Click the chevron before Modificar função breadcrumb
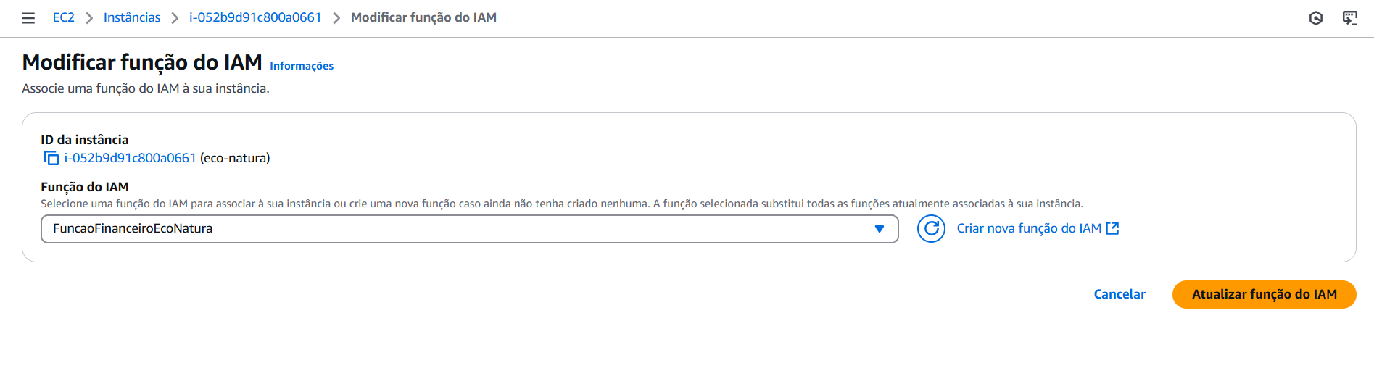Viewport: 1374px width, 392px height. (x=336, y=18)
